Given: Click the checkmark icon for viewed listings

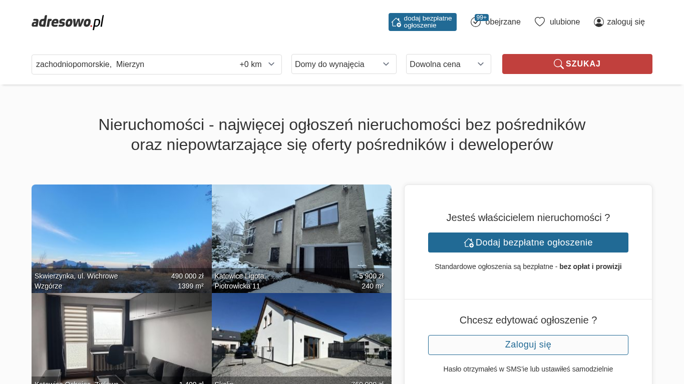Looking at the screenshot, I should pyautogui.click(x=475, y=22).
